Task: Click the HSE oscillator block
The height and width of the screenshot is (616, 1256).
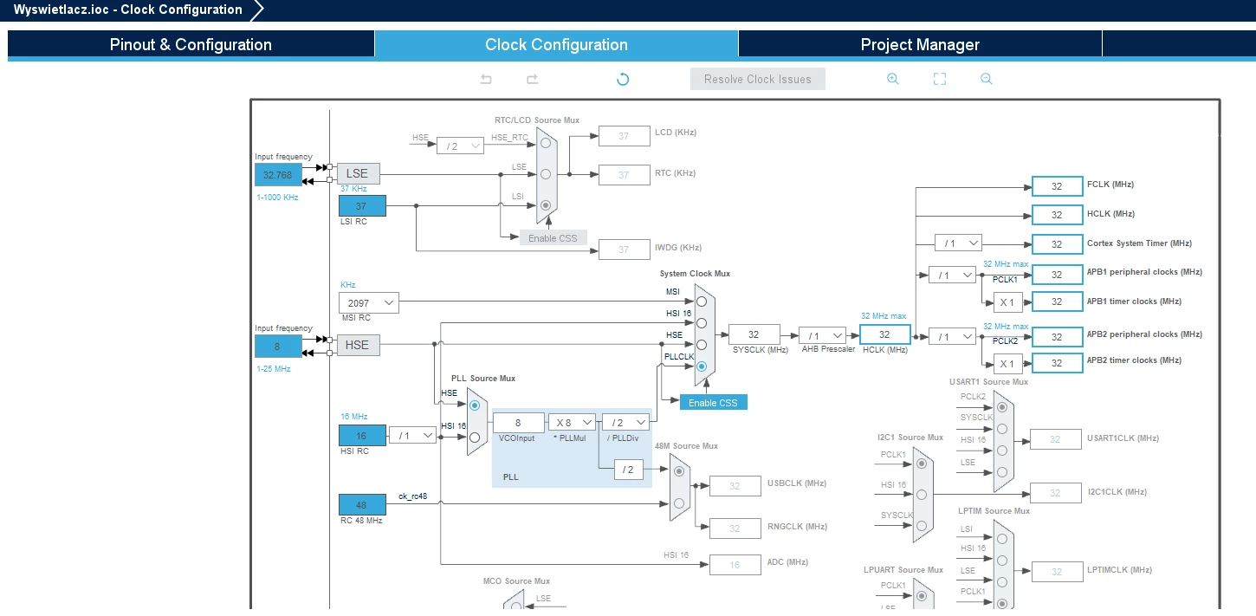Action: (x=358, y=345)
